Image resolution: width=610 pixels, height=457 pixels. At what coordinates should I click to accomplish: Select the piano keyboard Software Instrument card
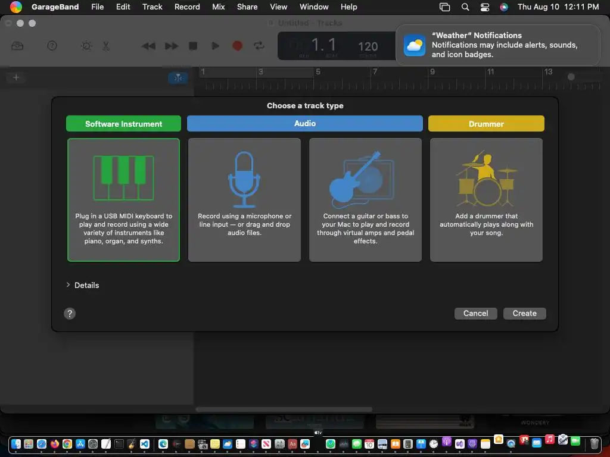pyautogui.click(x=124, y=200)
